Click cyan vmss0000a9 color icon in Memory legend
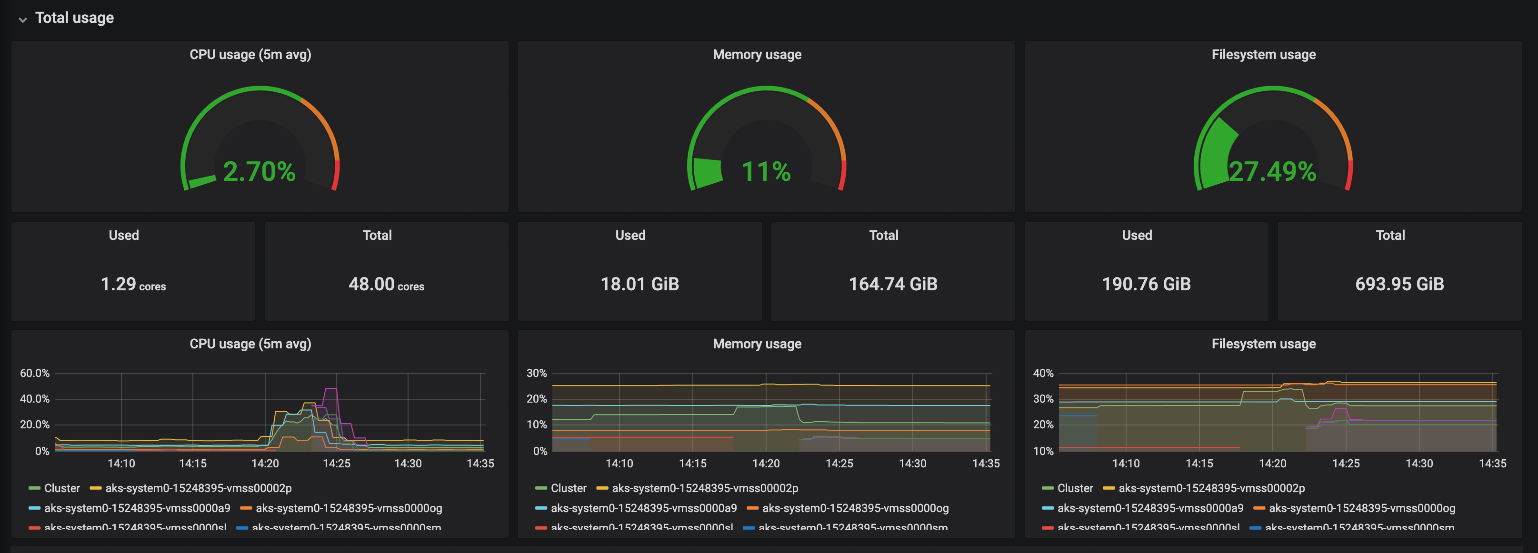This screenshot has height=553, width=1538. (541, 509)
